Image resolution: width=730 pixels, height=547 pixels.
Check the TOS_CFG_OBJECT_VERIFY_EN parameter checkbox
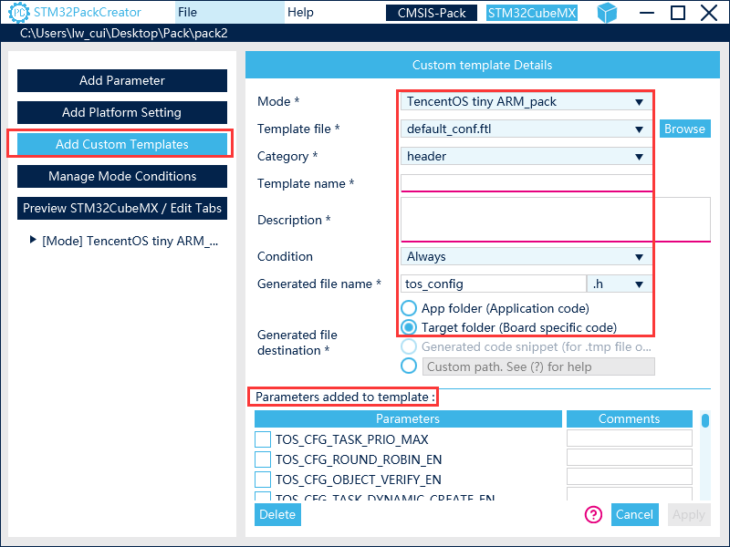click(263, 480)
